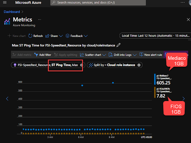Open the Feedback dropdown

(76, 36)
